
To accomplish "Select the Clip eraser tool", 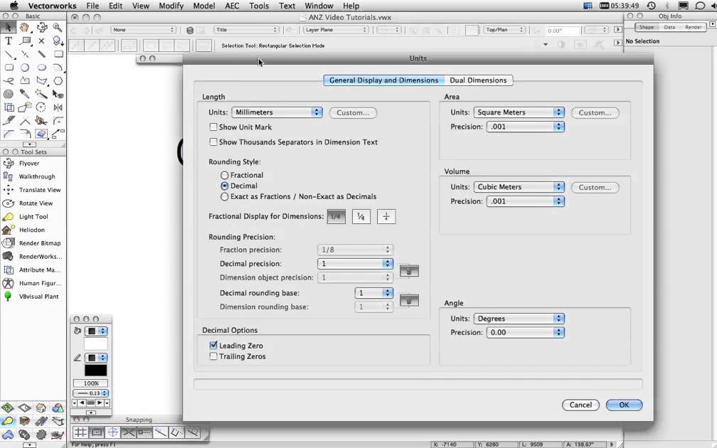I will click(x=41, y=134).
